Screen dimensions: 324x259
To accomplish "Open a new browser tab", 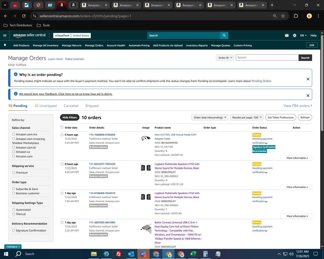I will [x=272, y=5].
